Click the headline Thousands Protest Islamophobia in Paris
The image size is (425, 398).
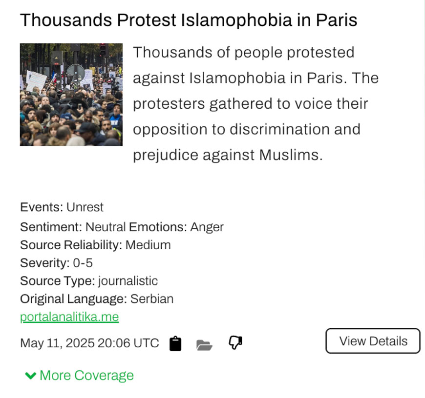point(189,20)
